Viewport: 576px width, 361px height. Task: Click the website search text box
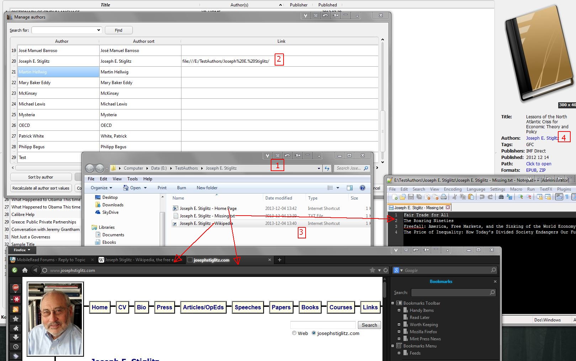tap(323, 325)
